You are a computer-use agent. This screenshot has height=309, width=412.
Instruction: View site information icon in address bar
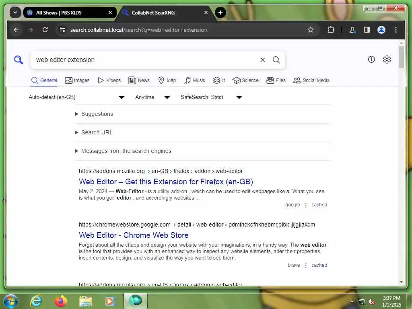(62, 30)
